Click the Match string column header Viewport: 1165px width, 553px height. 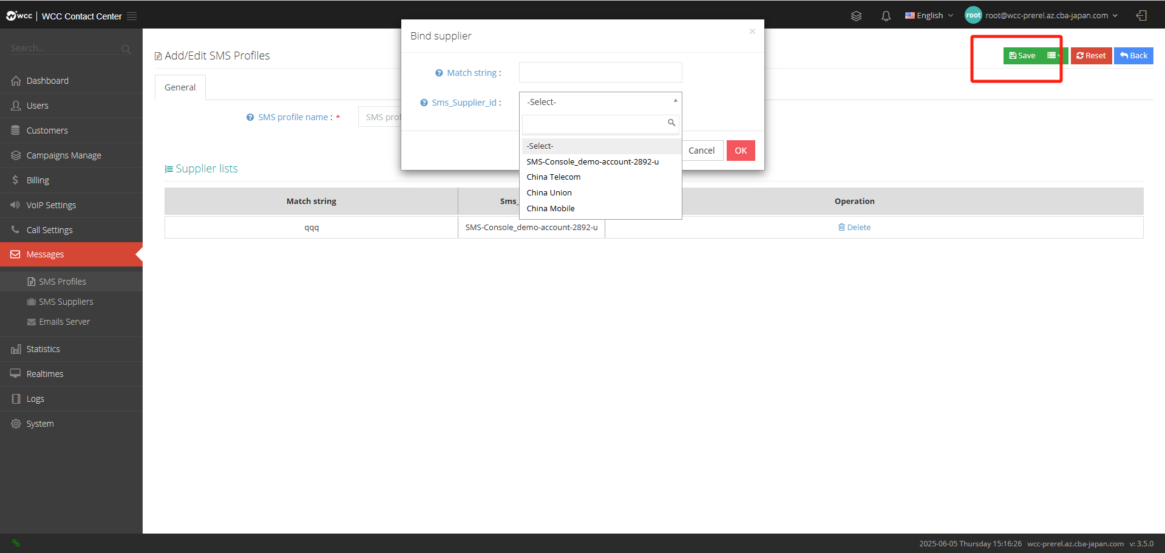(311, 202)
